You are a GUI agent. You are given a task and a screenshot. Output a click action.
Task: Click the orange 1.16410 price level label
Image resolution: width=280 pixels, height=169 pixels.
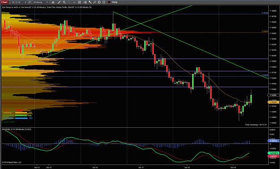click(x=265, y=31)
